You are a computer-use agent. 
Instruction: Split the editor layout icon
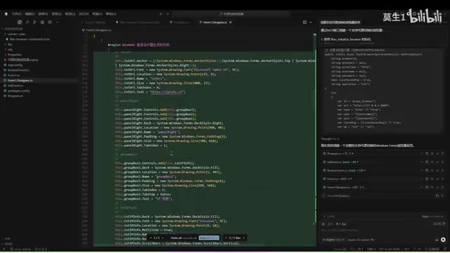304,22
